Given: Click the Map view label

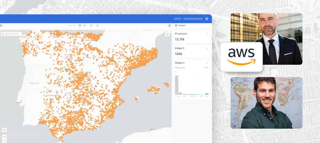Looking at the screenshot, I should click(x=72, y=25).
